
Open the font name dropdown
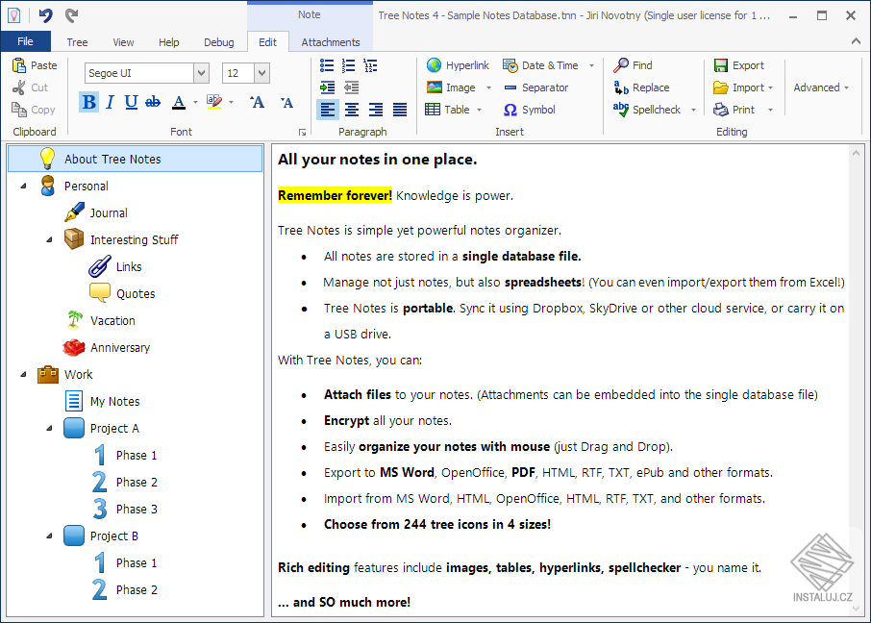click(x=201, y=73)
